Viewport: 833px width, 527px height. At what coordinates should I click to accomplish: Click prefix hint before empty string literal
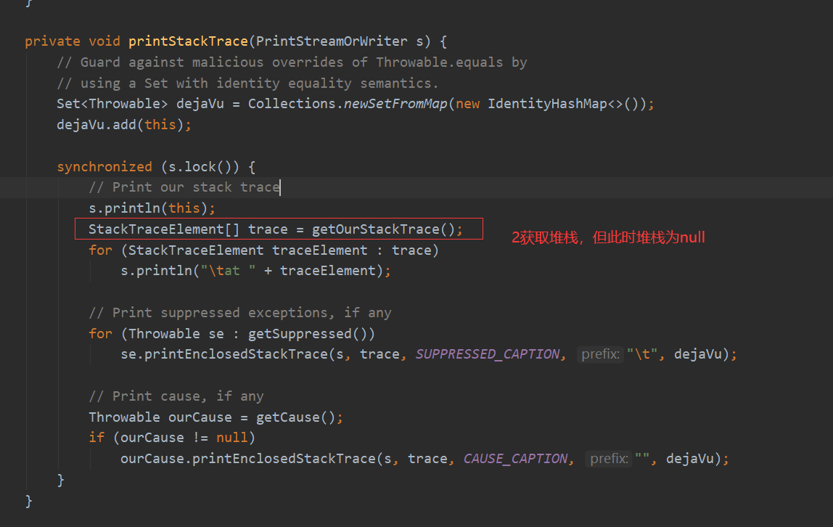tap(609, 459)
